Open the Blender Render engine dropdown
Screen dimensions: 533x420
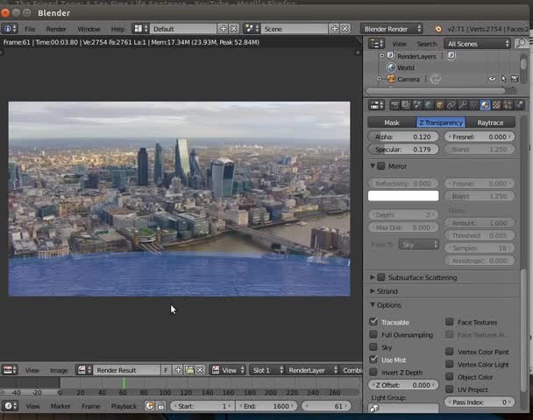tap(392, 29)
